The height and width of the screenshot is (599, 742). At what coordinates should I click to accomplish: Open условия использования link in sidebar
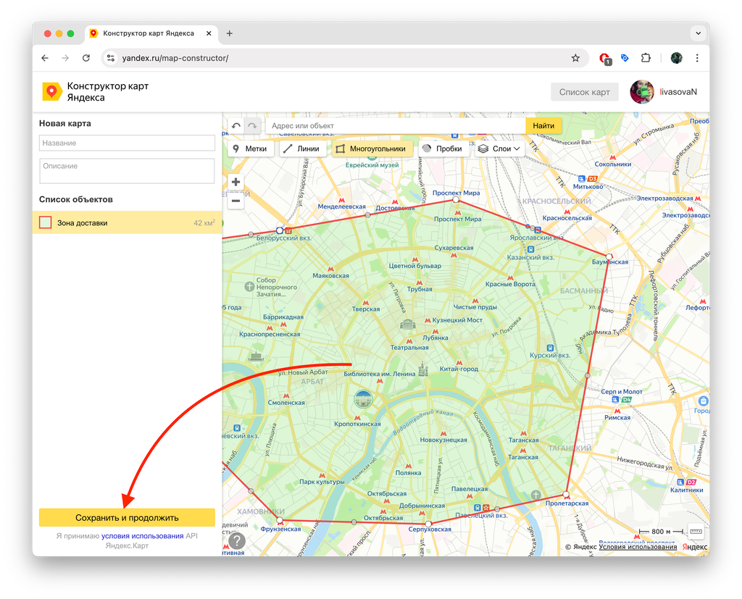coord(143,536)
